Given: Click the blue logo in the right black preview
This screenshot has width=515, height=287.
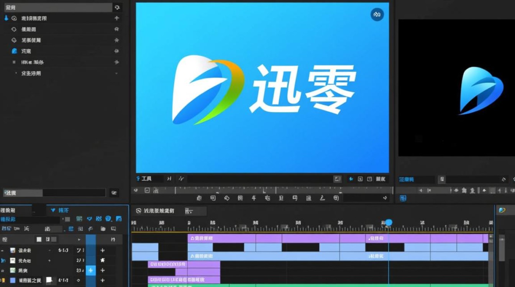Looking at the screenshot, I should tap(481, 91).
